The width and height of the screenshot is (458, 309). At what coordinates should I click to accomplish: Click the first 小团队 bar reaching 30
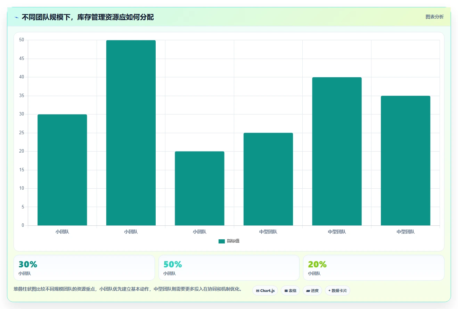62,170
